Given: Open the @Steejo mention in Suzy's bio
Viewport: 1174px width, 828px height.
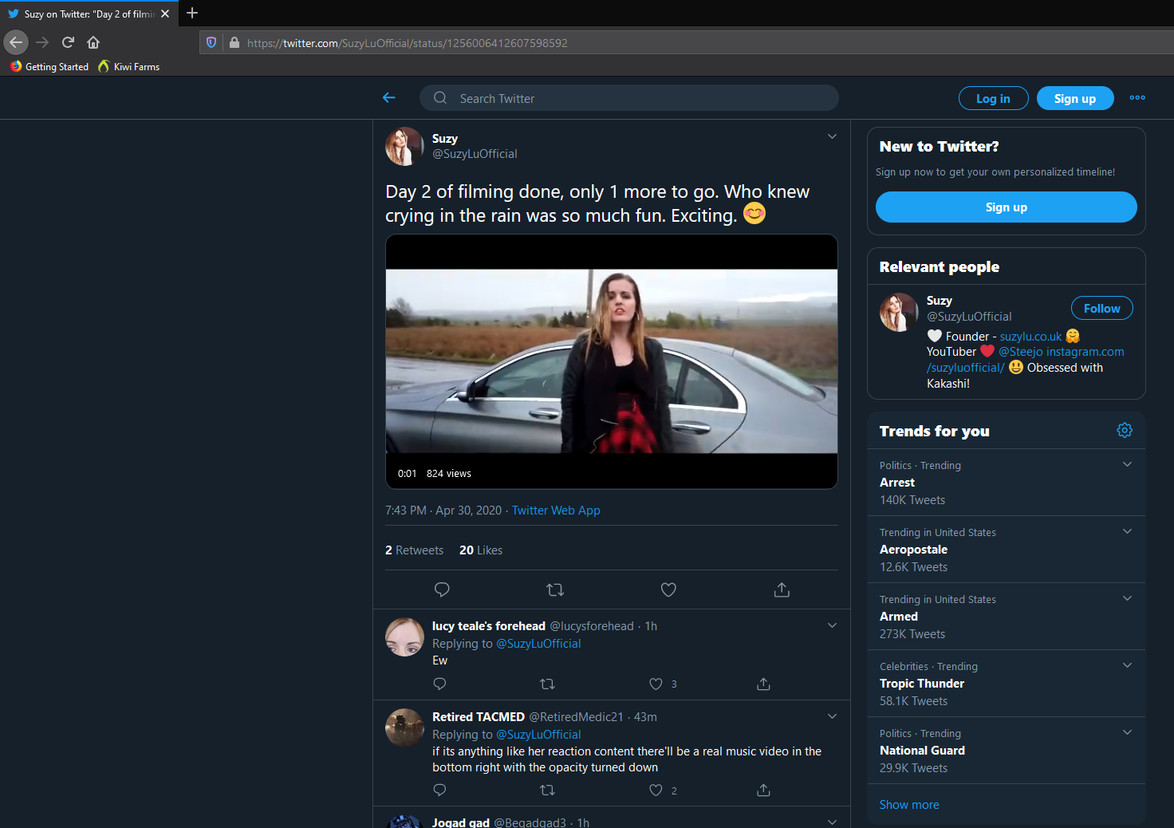Looking at the screenshot, I should pos(1021,352).
